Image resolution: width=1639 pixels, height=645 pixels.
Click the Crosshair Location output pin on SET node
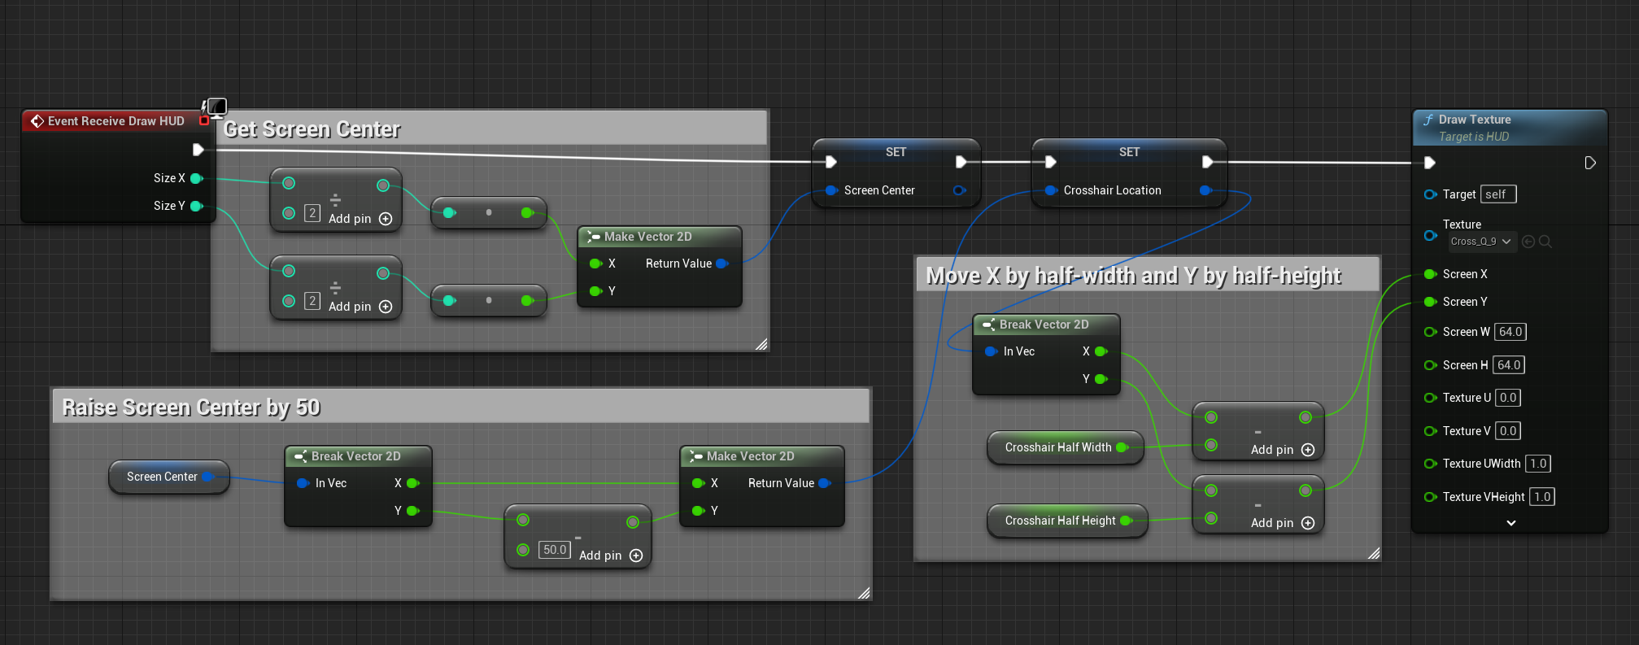point(1205,190)
